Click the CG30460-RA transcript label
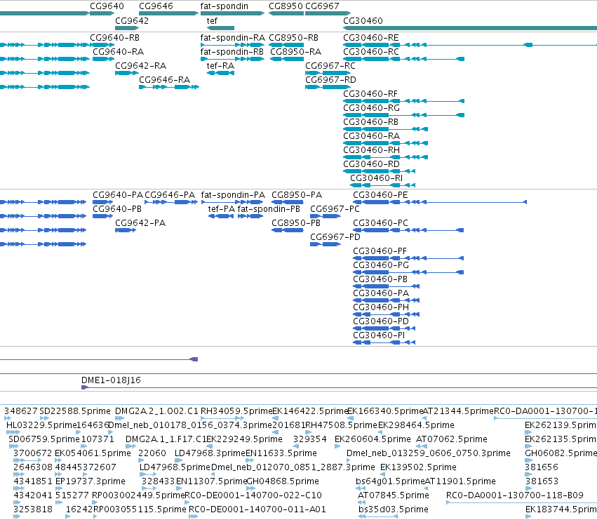The width and height of the screenshot is (597, 520). 372,136
